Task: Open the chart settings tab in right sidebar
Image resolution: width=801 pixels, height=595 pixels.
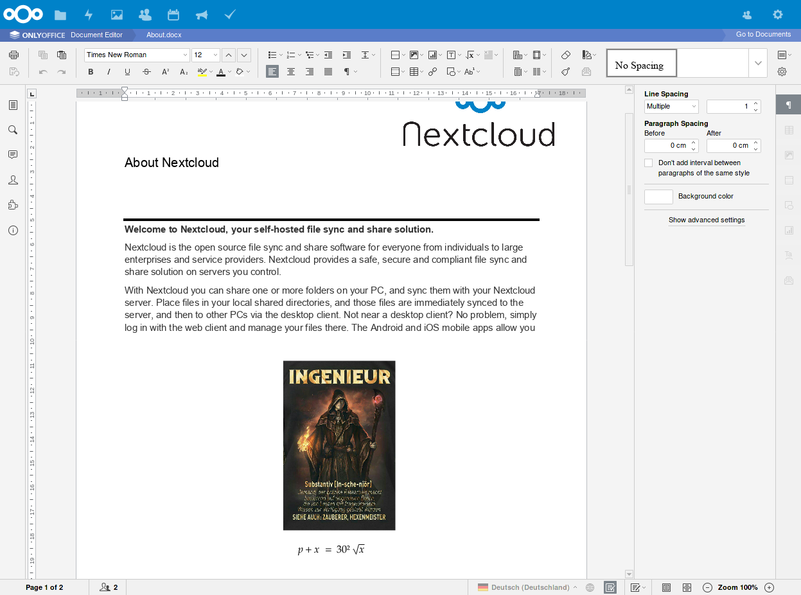Action: pyautogui.click(x=789, y=230)
